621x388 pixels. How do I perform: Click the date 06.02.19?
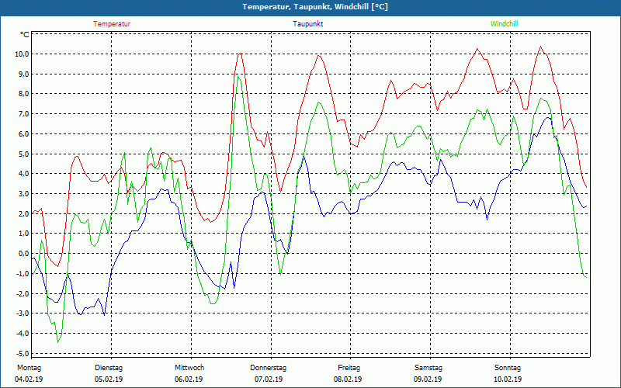(x=189, y=379)
